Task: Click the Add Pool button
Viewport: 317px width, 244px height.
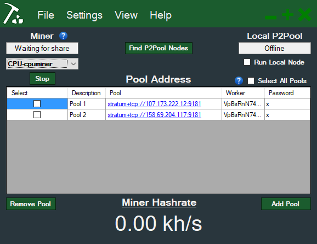Action: point(286,204)
